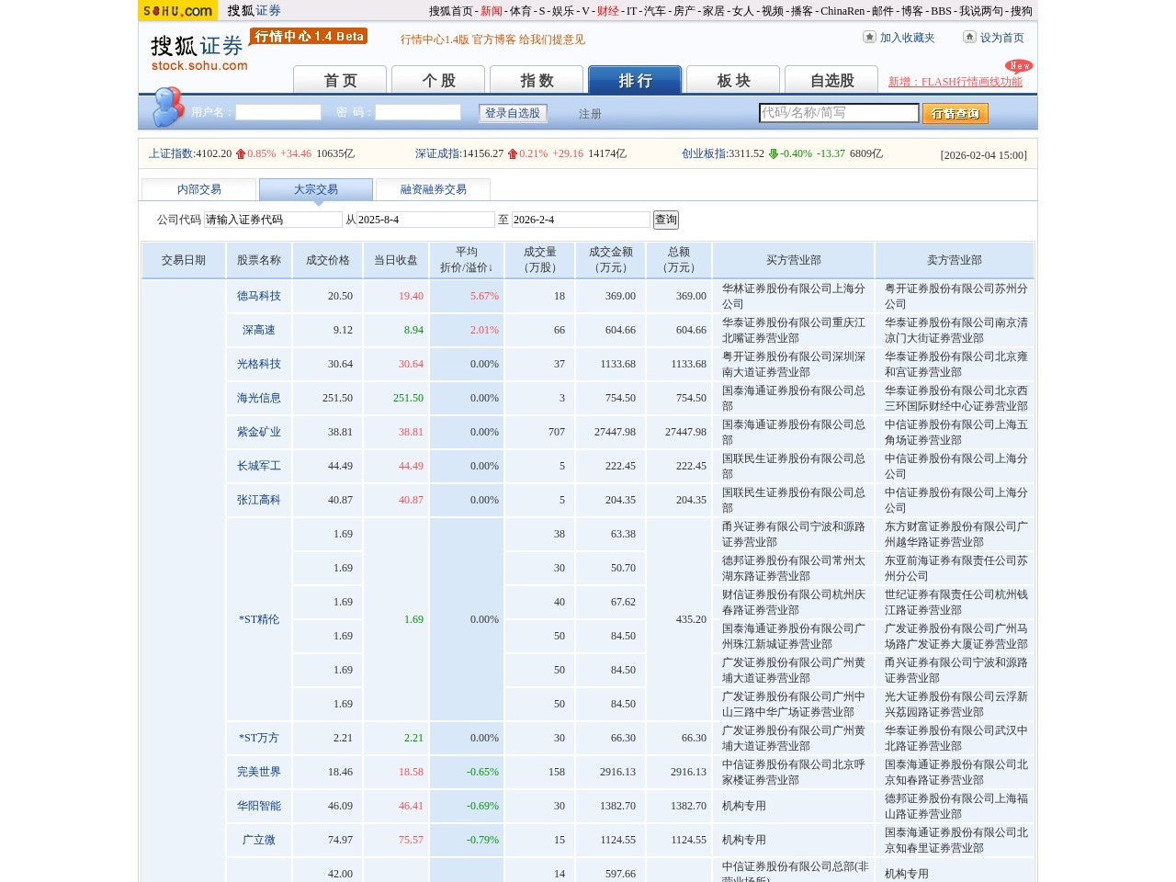The height and width of the screenshot is (882, 1176).
Task: Click the 行情查询 search button
Action: [955, 113]
